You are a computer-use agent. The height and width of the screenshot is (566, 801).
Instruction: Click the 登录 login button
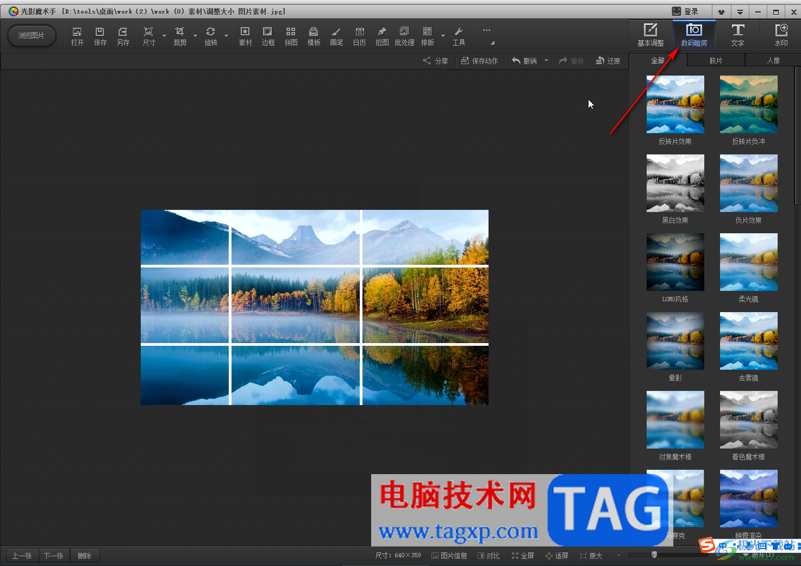pos(685,11)
